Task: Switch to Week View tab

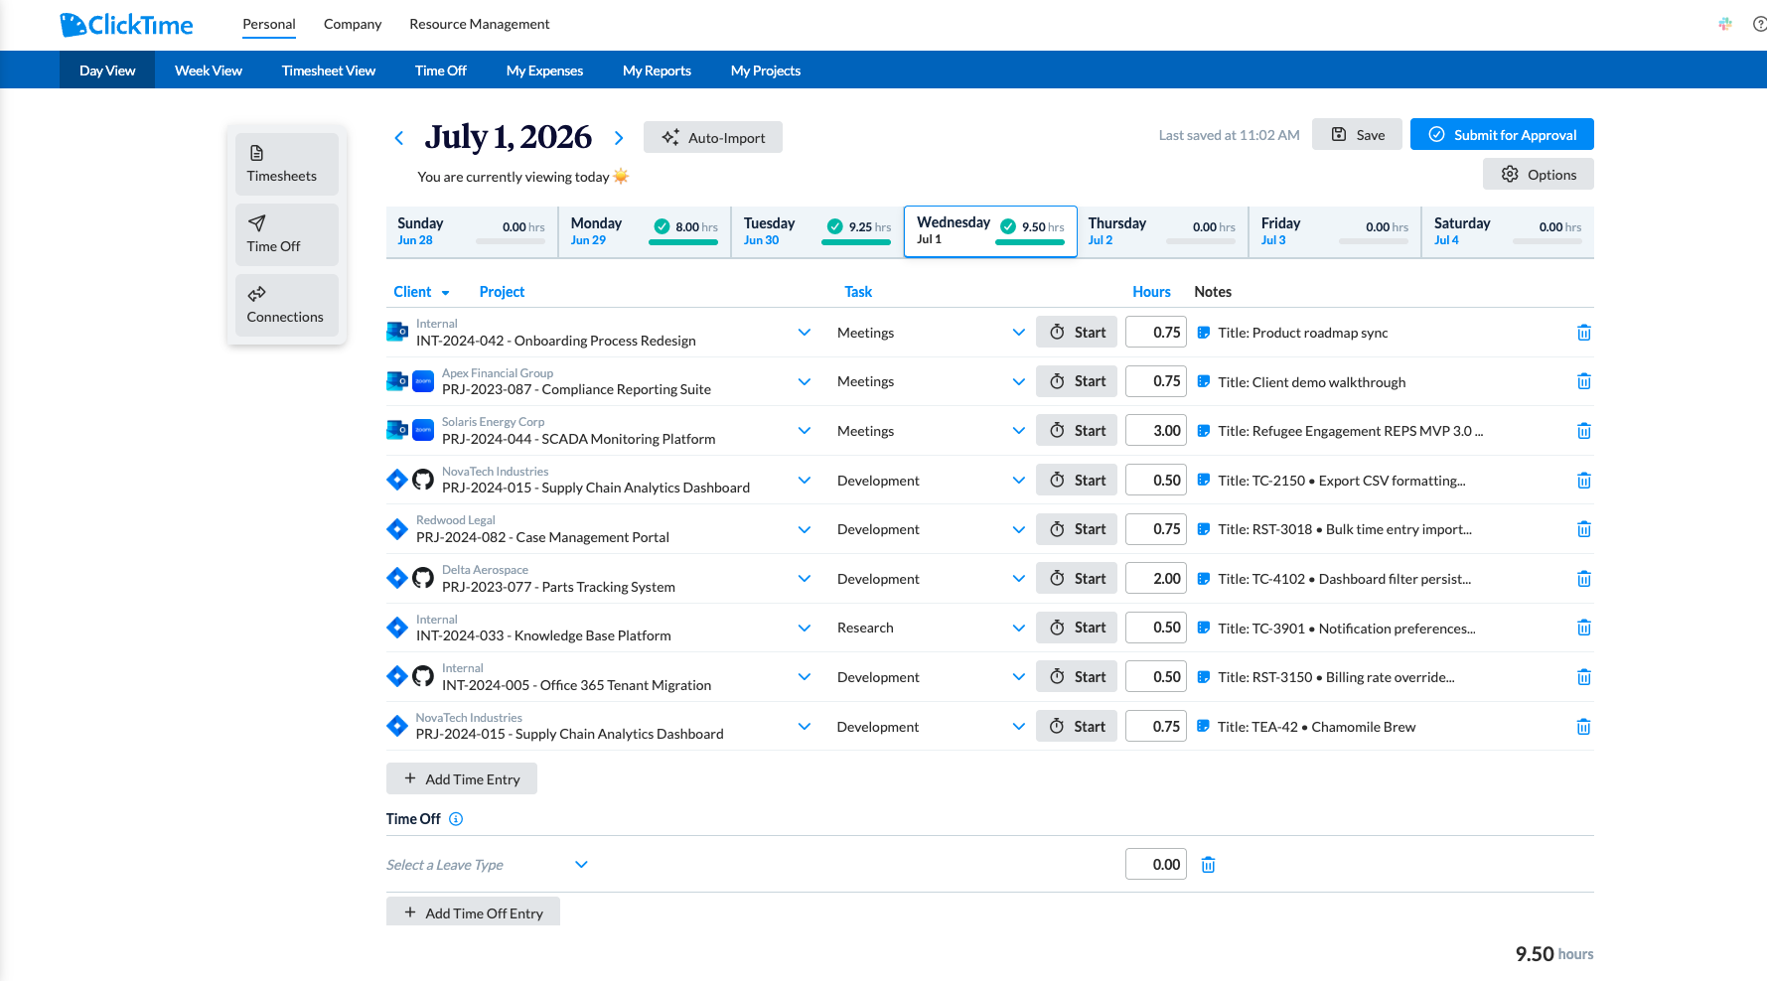Action: click(209, 70)
